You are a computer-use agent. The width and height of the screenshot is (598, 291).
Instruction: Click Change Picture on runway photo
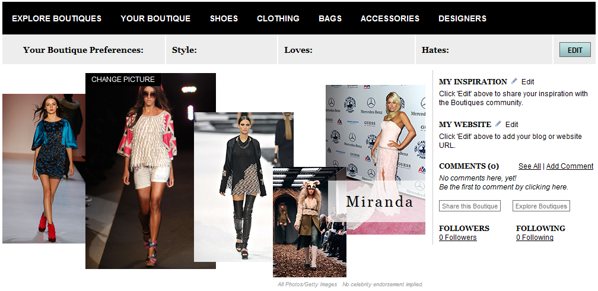pyautogui.click(x=123, y=80)
